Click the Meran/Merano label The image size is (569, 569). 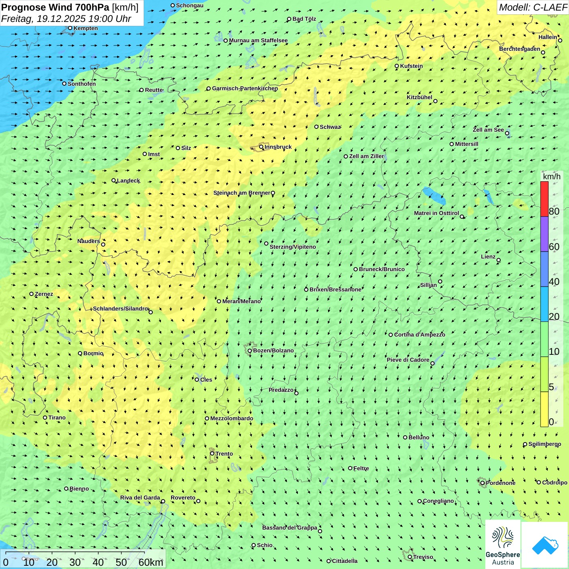click(x=241, y=301)
